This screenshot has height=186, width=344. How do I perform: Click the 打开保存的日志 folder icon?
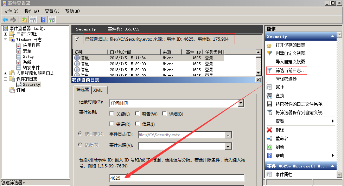pos(269,45)
